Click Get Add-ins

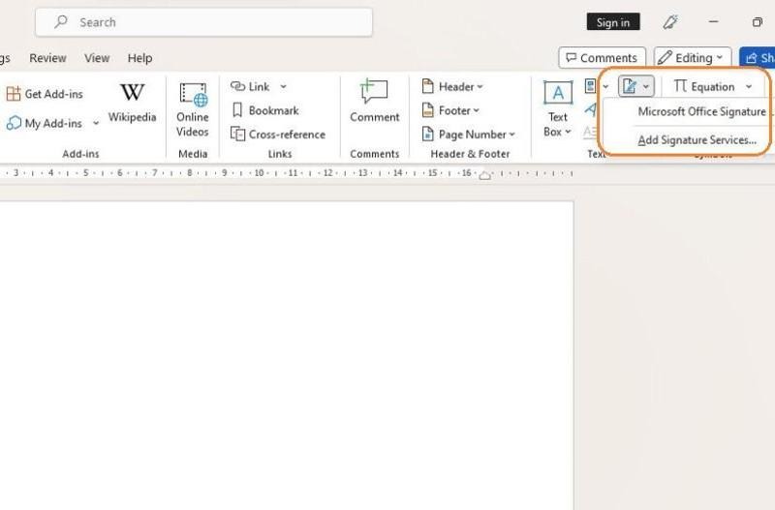[x=45, y=94]
